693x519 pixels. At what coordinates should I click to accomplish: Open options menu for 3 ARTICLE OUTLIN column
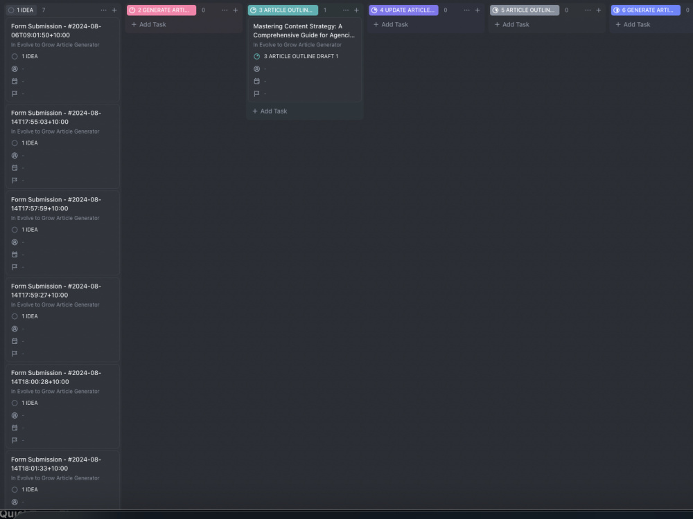point(346,10)
